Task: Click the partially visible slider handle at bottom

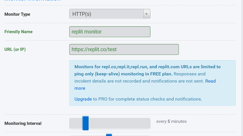Action: (109, 135)
